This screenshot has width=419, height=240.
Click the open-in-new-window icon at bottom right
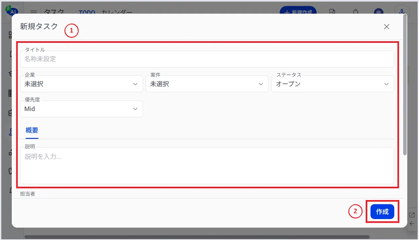coord(412,215)
